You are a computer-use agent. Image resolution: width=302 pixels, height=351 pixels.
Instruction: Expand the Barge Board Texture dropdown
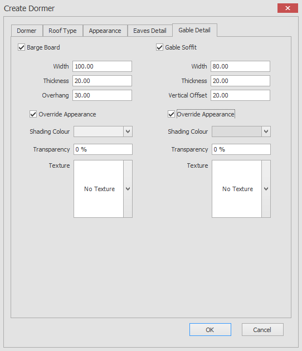click(x=128, y=189)
